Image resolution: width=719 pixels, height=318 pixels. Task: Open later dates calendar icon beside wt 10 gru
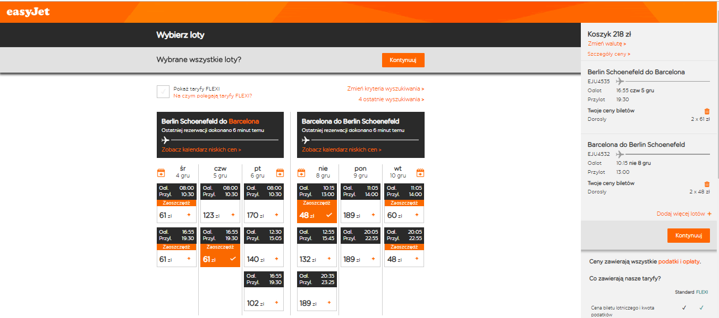pos(420,172)
